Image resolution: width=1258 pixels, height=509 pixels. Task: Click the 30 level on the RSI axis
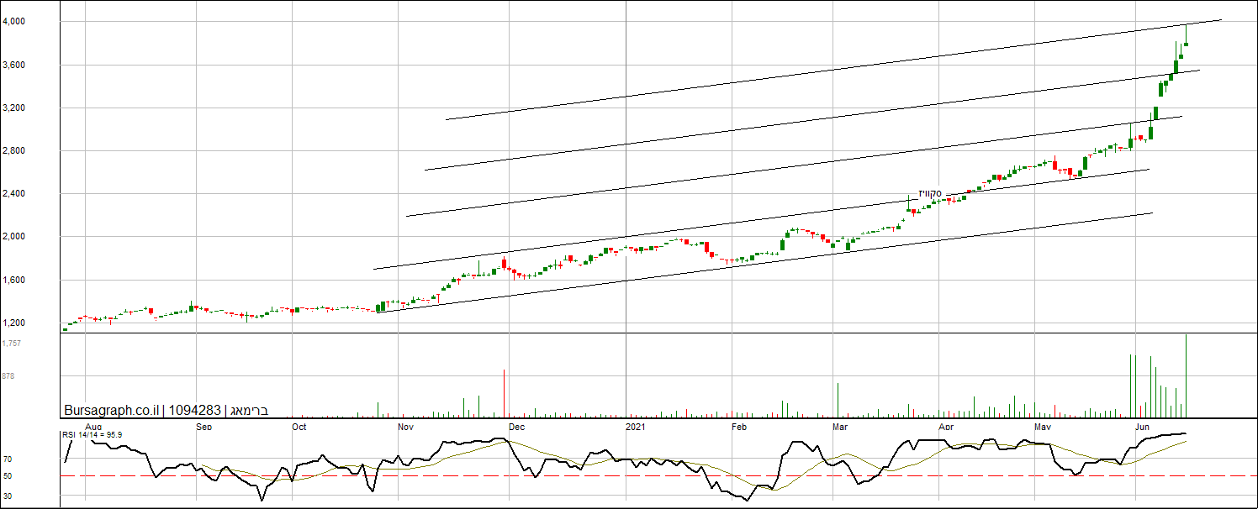8,496
